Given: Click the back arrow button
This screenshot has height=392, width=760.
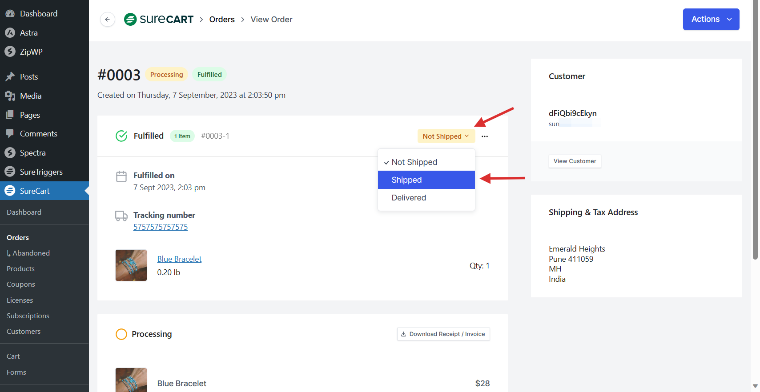Looking at the screenshot, I should (x=107, y=20).
